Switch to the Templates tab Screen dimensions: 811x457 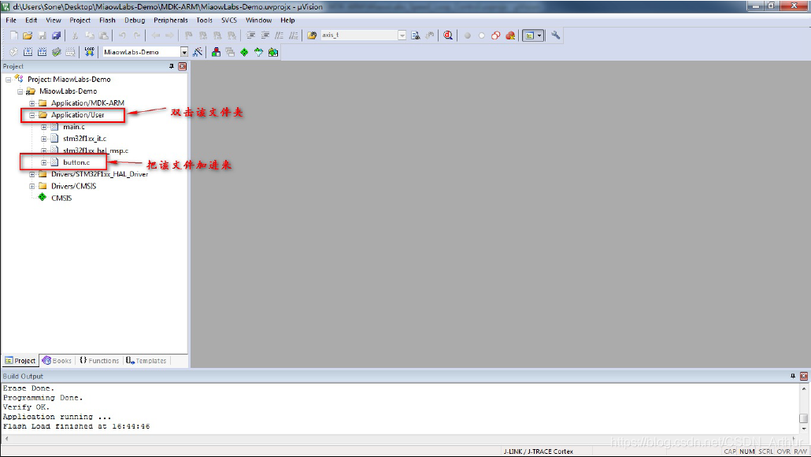pyautogui.click(x=146, y=361)
